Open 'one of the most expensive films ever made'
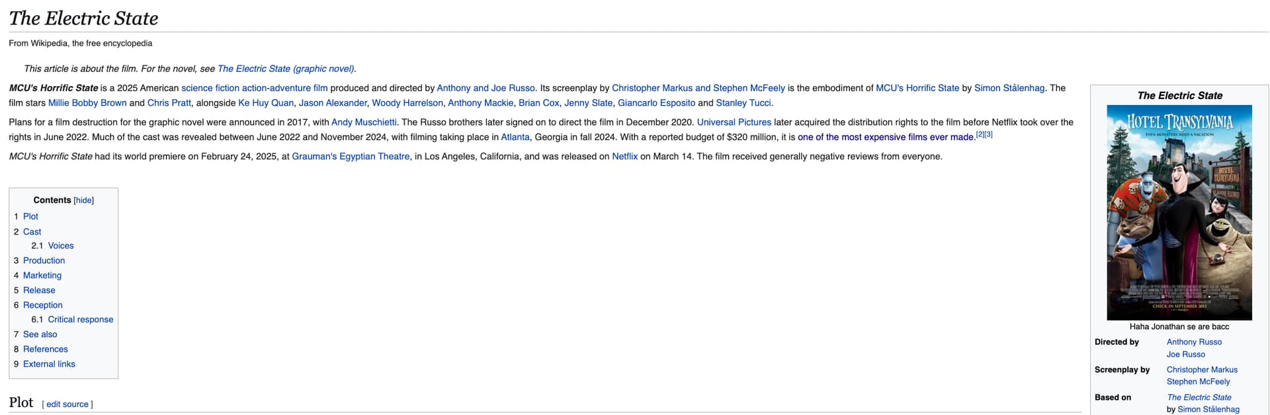1270x415 pixels. 886,137
